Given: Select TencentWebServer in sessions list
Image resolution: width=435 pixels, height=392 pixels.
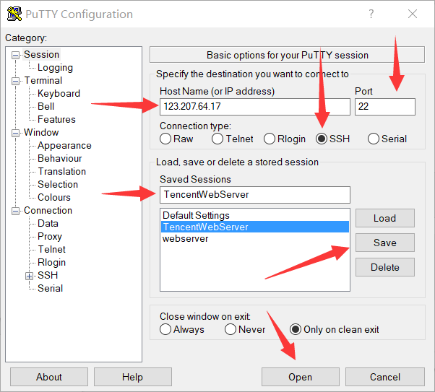Looking at the screenshot, I should click(254, 227).
